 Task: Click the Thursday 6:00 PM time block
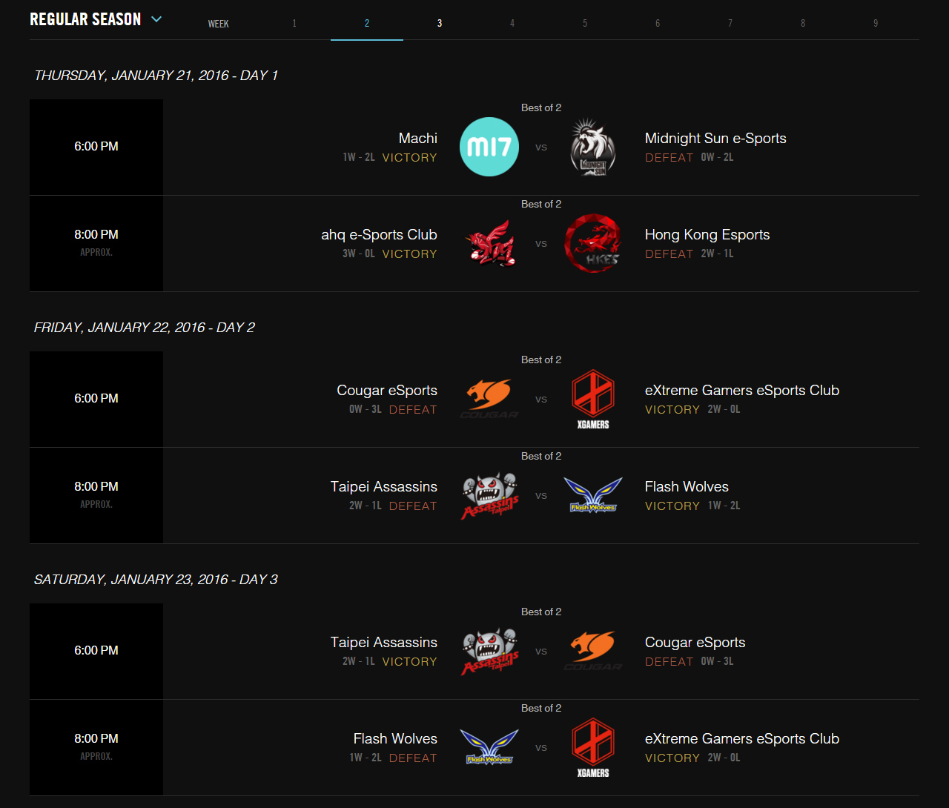(96, 147)
